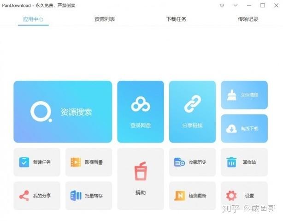
Task: Click the 我的分享 share icon
Action: coord(24,196)
